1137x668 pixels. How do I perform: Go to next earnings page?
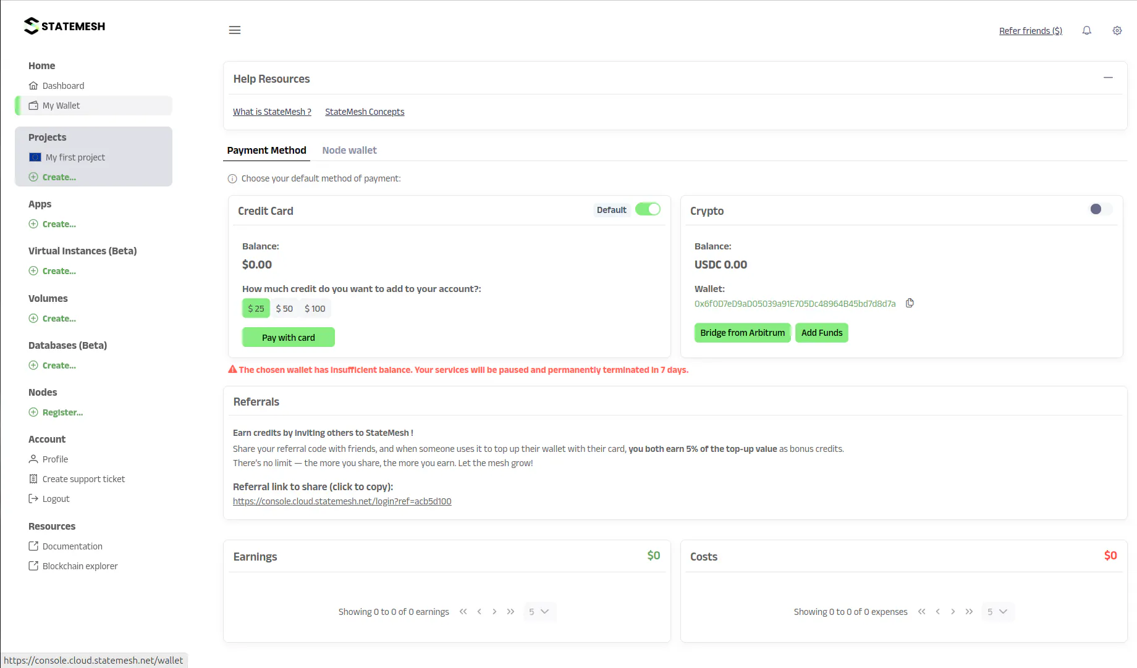494,612
